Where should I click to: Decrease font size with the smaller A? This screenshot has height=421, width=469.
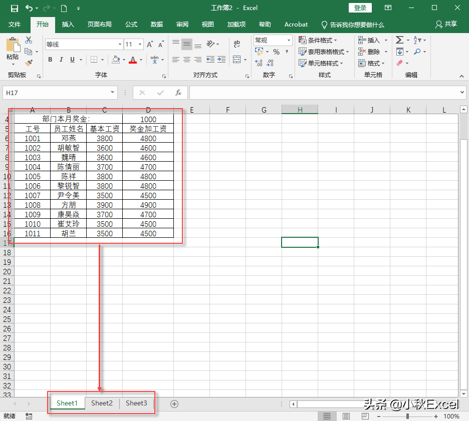pyautogui.click(x=161, y=44)
